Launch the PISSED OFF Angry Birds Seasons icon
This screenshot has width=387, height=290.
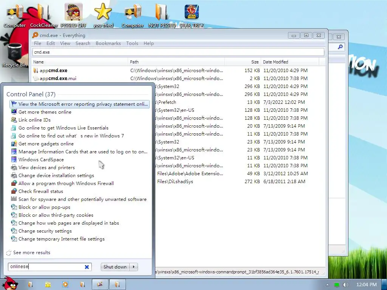coord(74,15)
